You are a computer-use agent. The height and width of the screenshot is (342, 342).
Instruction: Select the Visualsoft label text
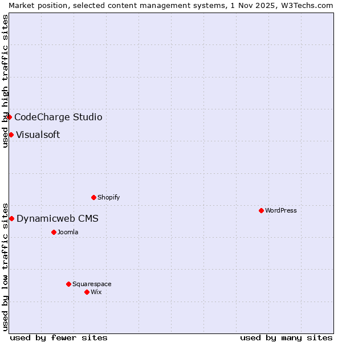pos(38,135)
